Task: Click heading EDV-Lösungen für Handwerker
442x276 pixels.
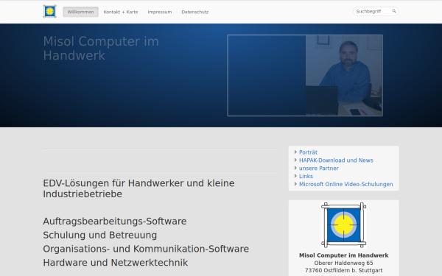Action: [x=138, y=188]
